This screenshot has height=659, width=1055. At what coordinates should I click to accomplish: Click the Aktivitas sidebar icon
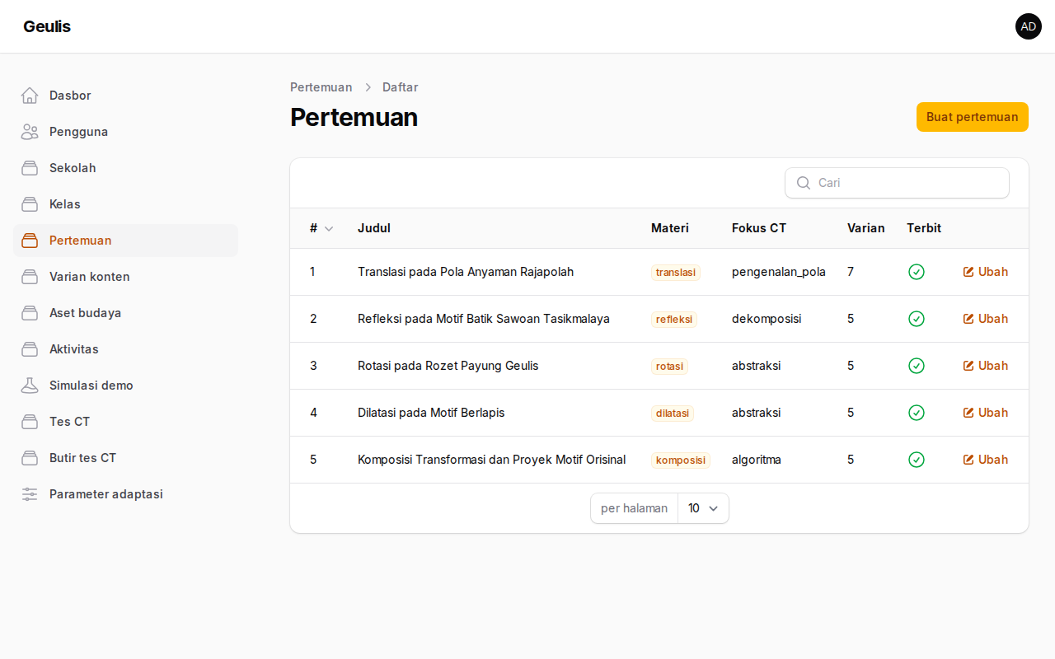[x=30, y=349]
